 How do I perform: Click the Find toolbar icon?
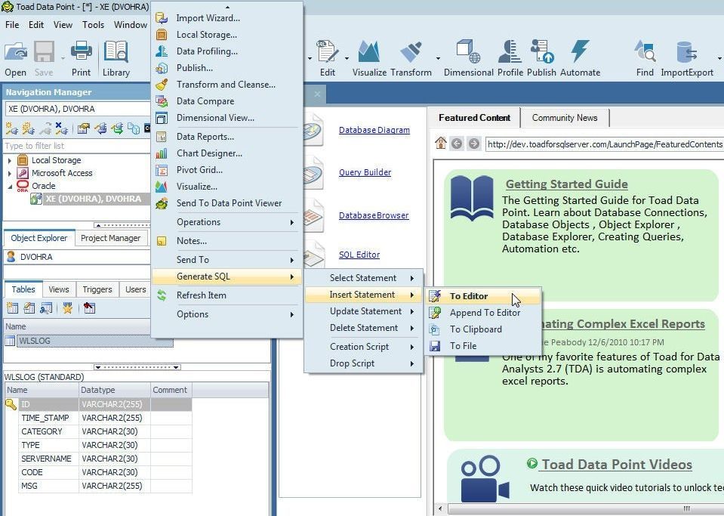pos(645,51)
